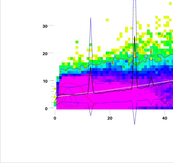Click the y-axis label 0
The image size is (173, 163).
point(46,109)
